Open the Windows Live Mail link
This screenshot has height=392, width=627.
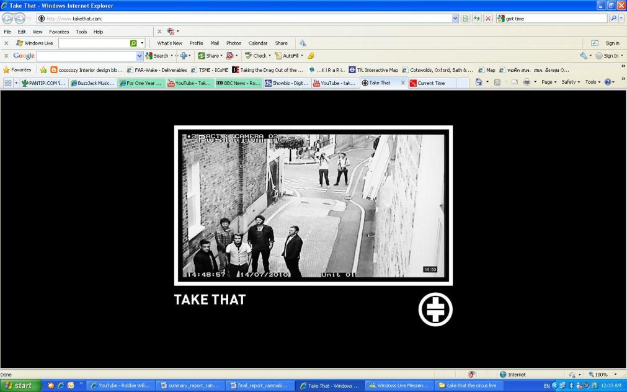coord(215,43)
